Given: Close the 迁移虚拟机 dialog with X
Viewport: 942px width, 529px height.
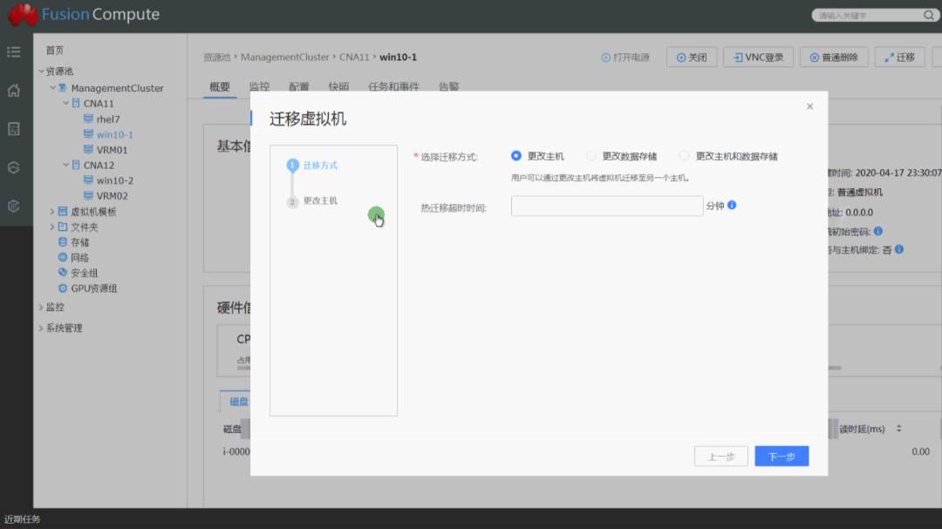Looking at the screenshot, I should pyautogui.click(x=809, y=106).
